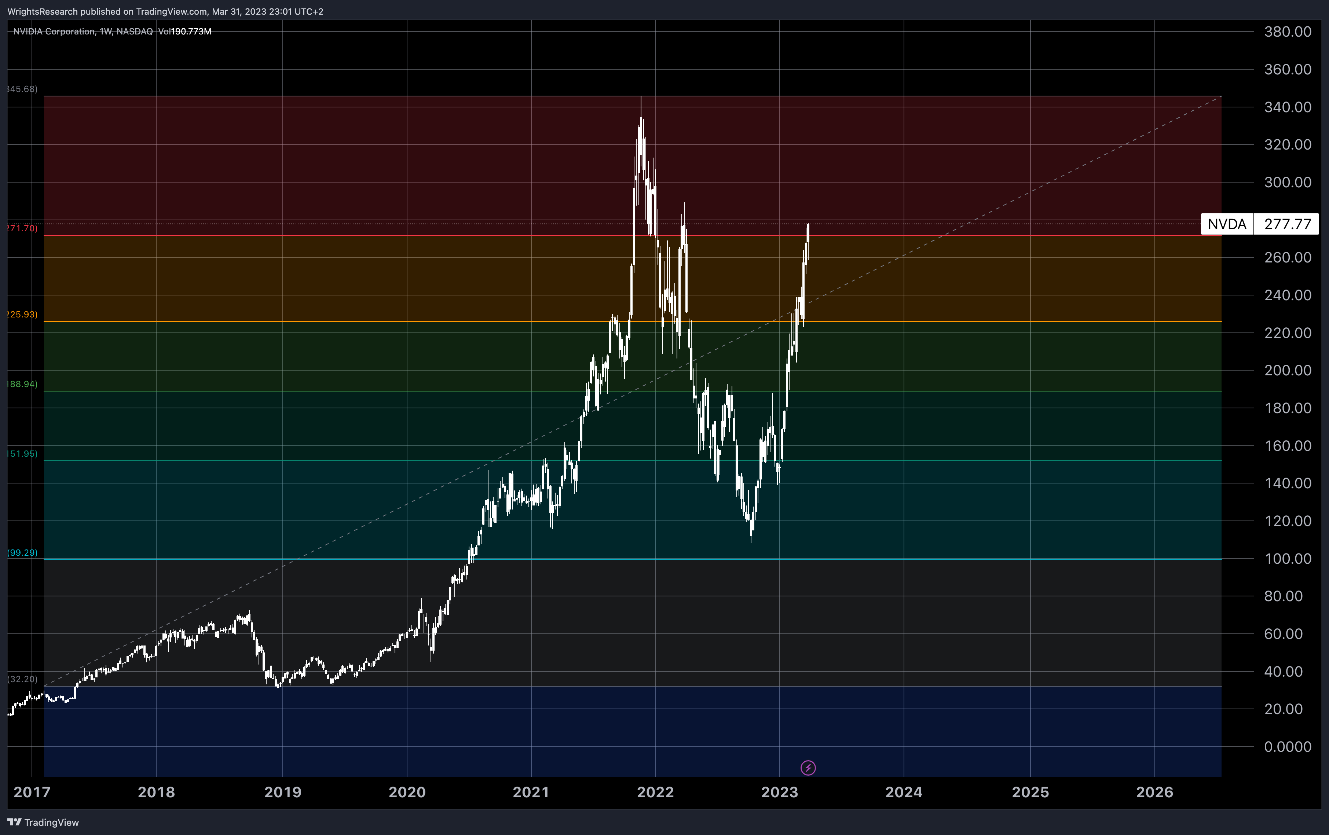Click the 277.77 current price label
1329x835 pixels.
coord(1287,224)
